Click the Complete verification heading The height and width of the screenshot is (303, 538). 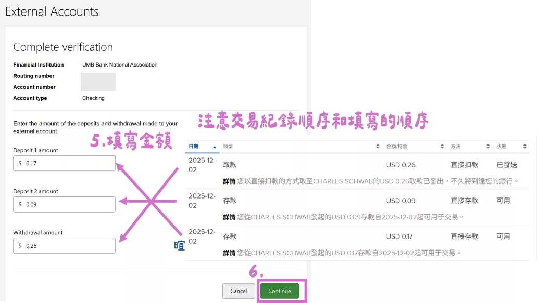pos(62,47)
